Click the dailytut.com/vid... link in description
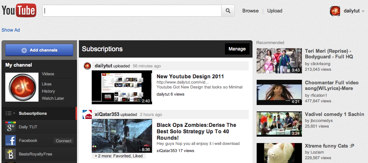 pyautogui.click(x=183, y=82)
